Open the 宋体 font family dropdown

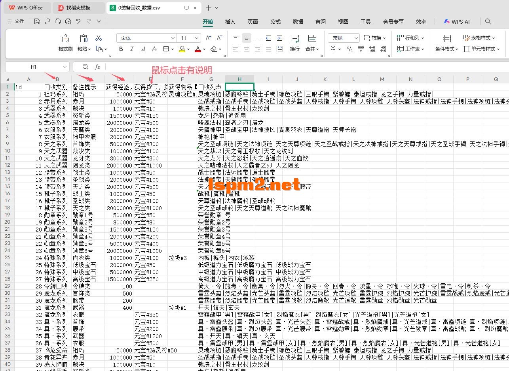(146, 38)
